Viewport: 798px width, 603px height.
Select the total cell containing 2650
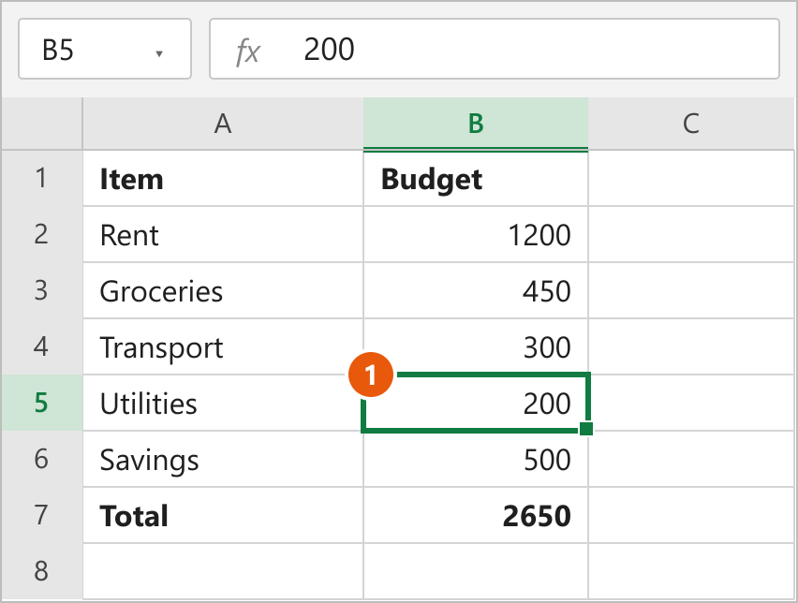[476, 515]
